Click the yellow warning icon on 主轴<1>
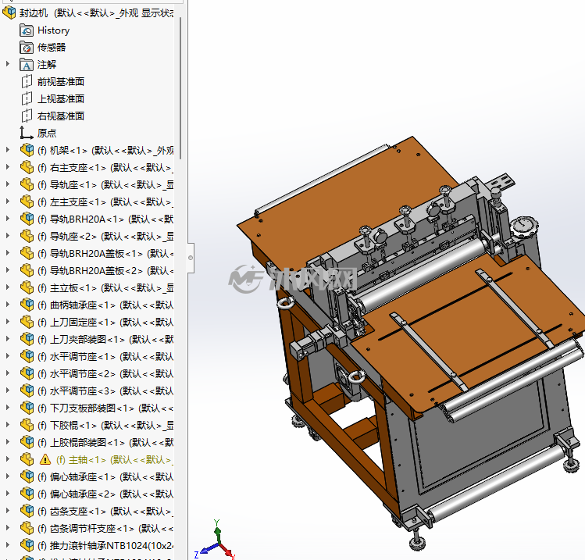This screenshot has height=560, width=585. pyautogui.click(x=45, y=459)
